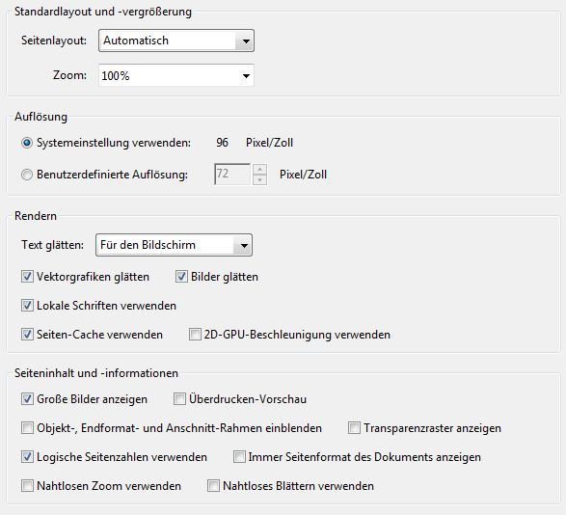Toggle Seiten-Cache verwenden checkbox

tap(27, 335)
